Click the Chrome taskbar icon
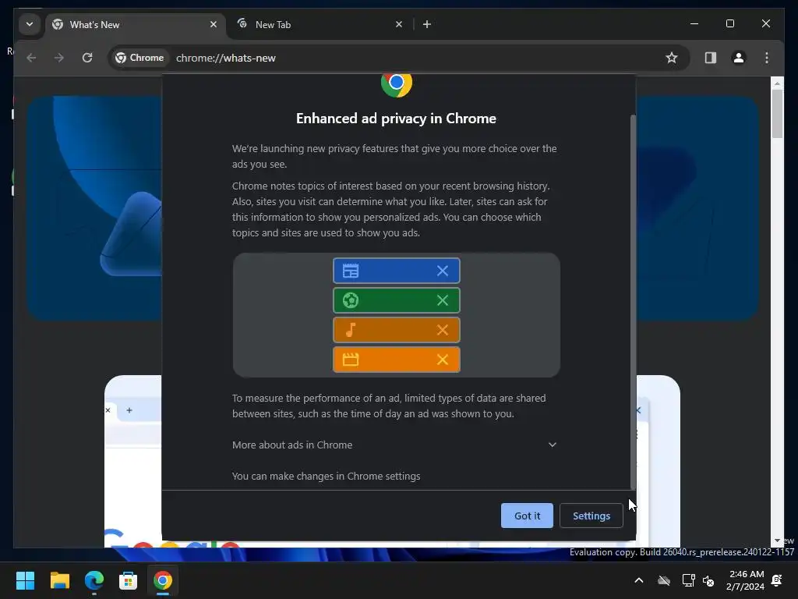The width and height of the screenshot is (798, 599). [163, 580]
